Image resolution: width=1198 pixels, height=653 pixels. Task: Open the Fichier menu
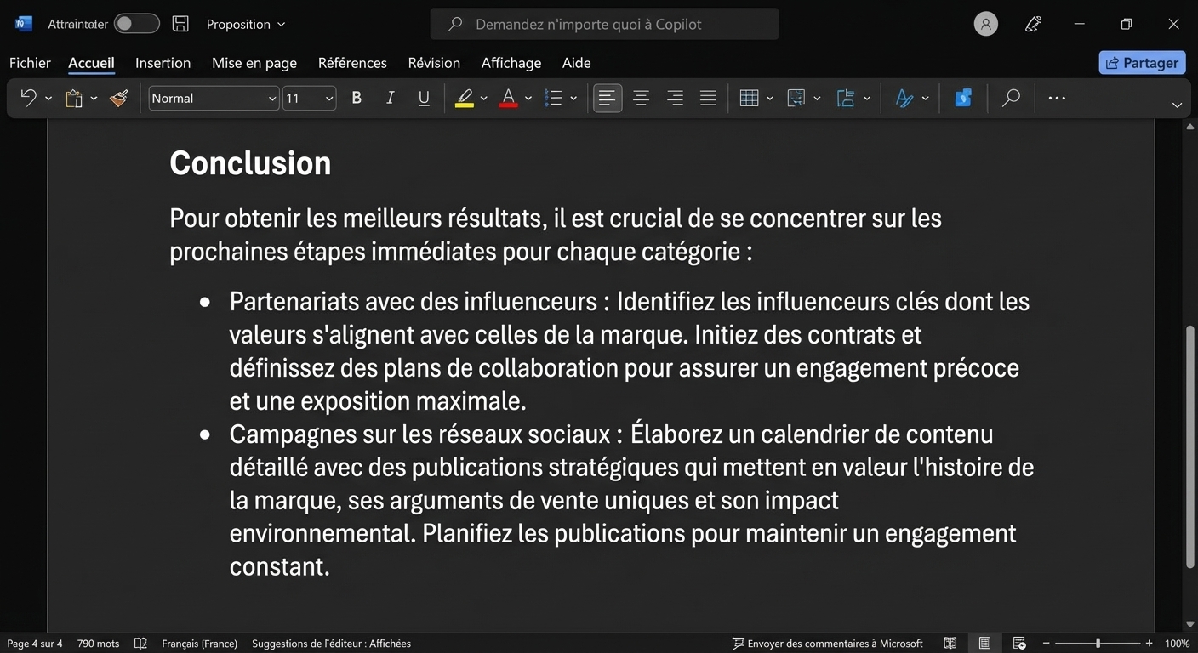point(30,63)
